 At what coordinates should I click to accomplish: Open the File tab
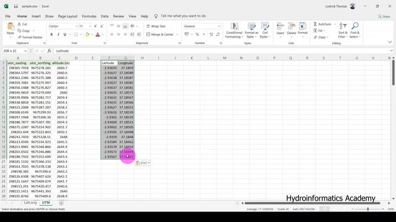(x=8, y=16)
